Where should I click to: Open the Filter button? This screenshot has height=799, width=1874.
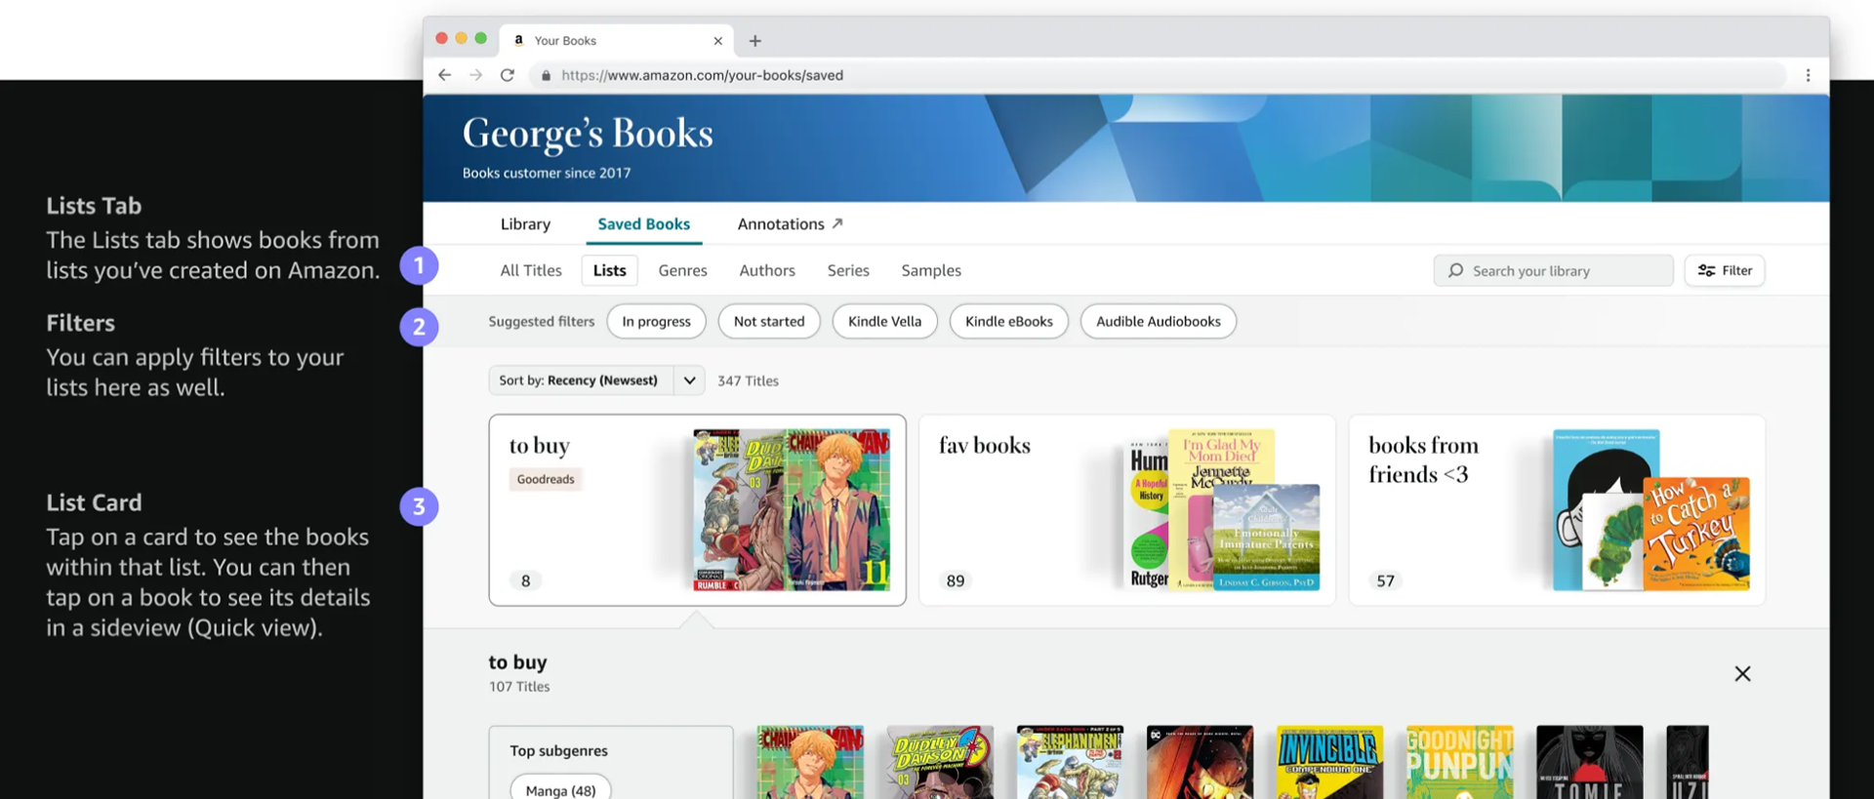[x=1725, y=270]
